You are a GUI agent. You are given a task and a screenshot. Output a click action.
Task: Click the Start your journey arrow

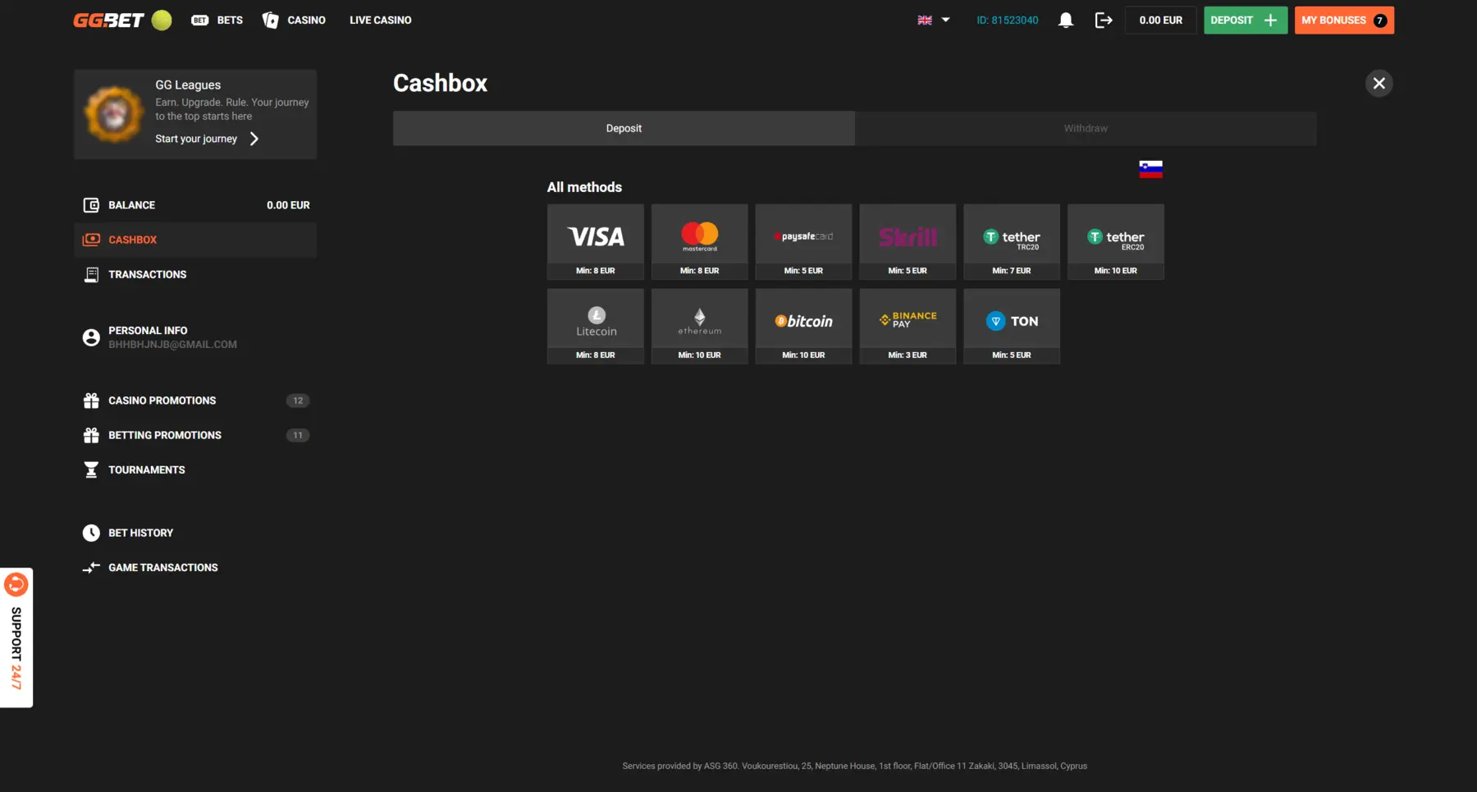tap(254, 139)
